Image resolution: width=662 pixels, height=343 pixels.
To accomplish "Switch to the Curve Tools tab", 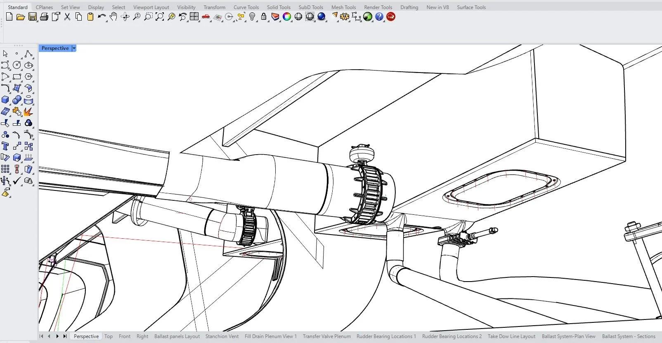I will click(246, 7).
